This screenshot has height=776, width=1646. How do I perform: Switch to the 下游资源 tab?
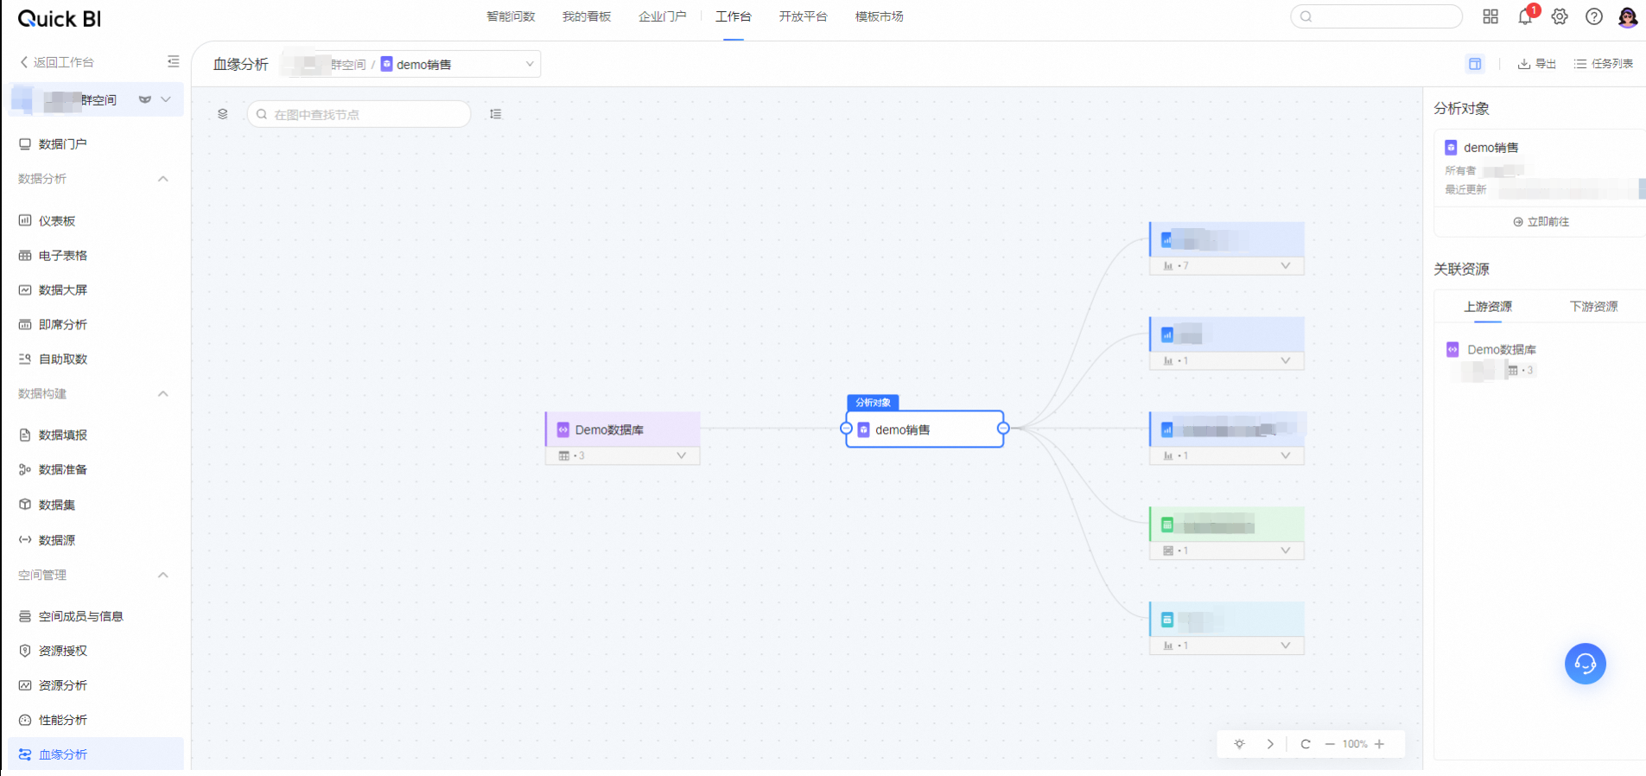click(x=1593, y=307)
